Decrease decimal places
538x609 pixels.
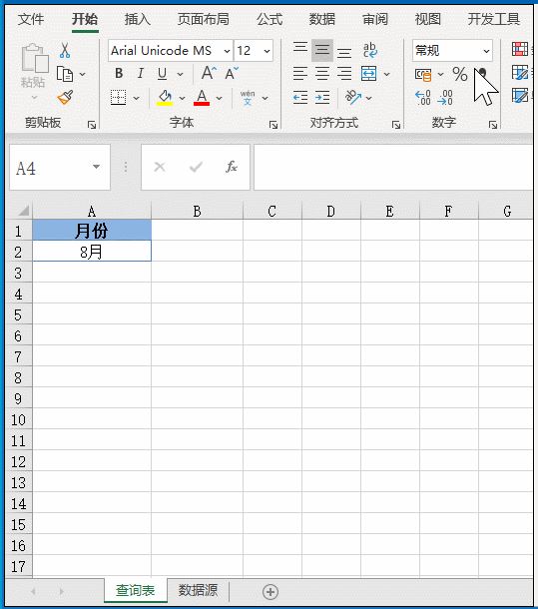coord(445,98)
